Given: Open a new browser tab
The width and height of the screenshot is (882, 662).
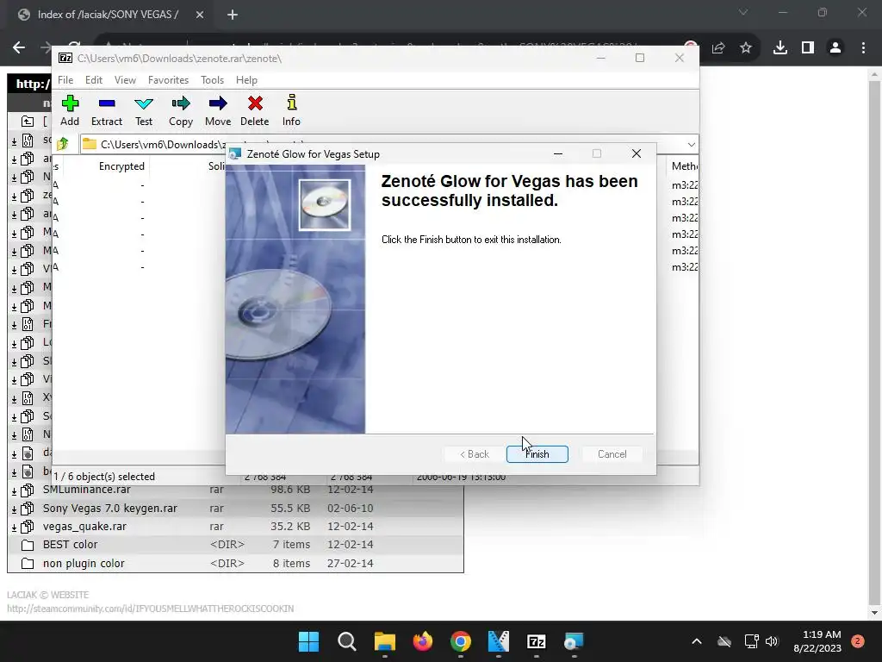Looking at the screenshot, I should pos(233,15).
